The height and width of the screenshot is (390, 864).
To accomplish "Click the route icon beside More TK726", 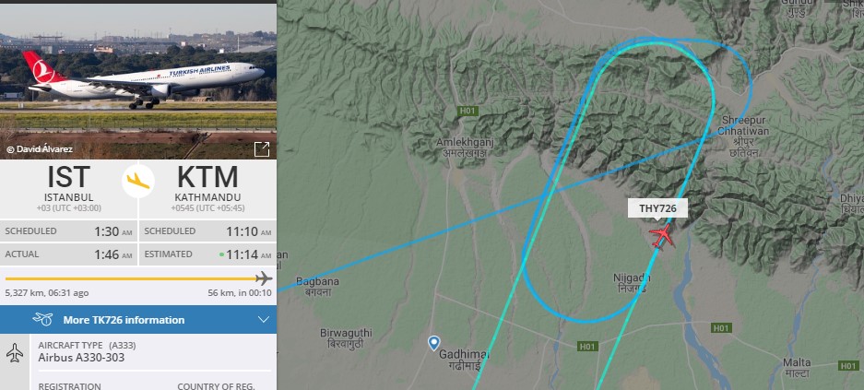I will click(x=42, y=320).
